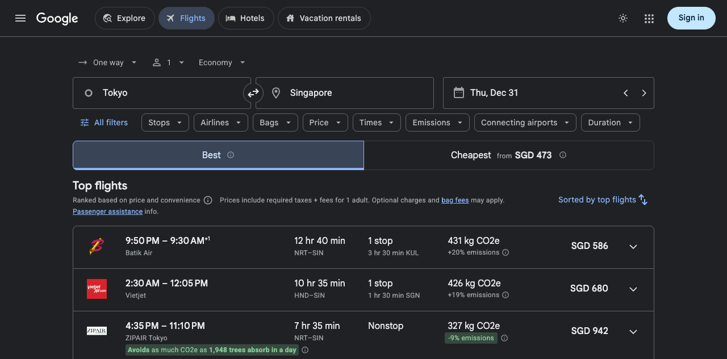The height and width of the screenshot is (359, 727).
Task: Click the All filters sliders icon
Action: pyautogui.click(x=85, y=123)
